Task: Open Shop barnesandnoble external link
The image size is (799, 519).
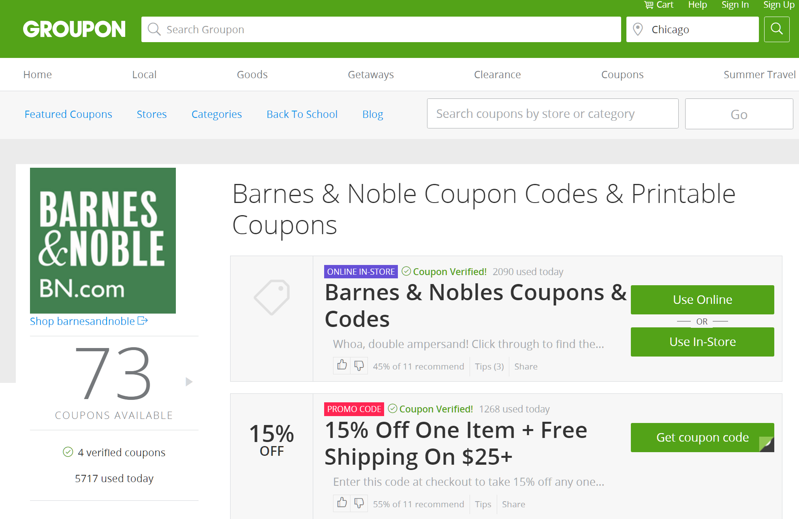Action: click(x=89, y=321)
